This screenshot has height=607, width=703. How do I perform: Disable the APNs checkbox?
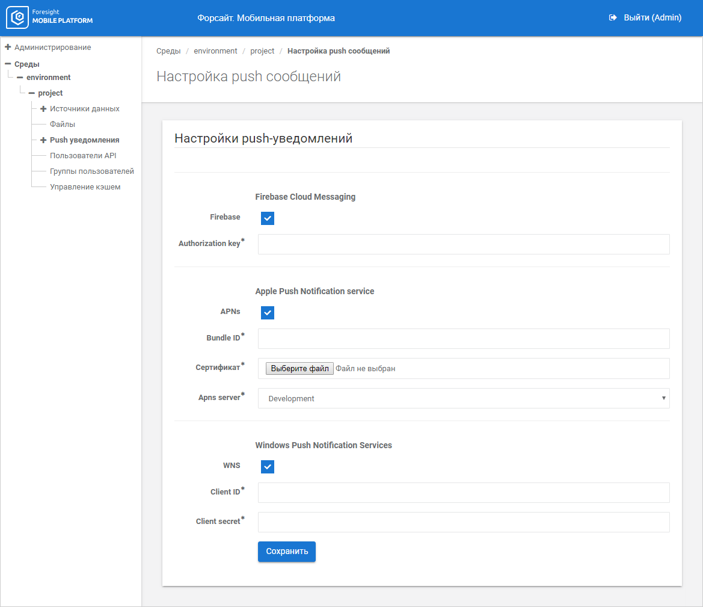click(268, 313)
